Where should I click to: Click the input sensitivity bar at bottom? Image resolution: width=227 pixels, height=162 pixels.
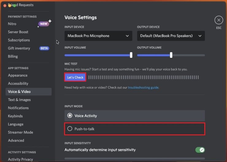click(135, 159)
